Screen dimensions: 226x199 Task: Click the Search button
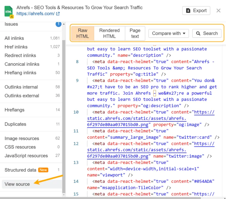click(207, 33)
